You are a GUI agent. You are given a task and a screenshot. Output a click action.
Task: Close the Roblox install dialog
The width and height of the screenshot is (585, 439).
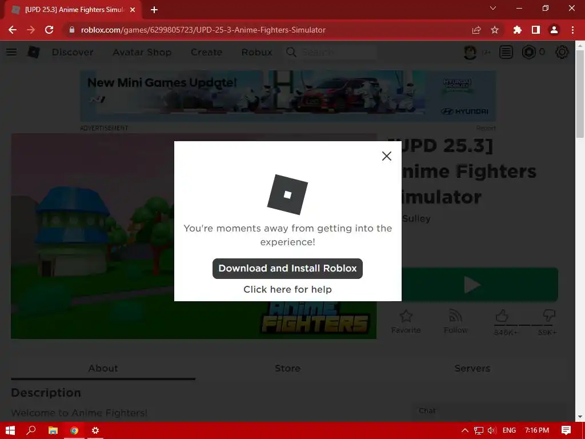[x=387, y=156]
